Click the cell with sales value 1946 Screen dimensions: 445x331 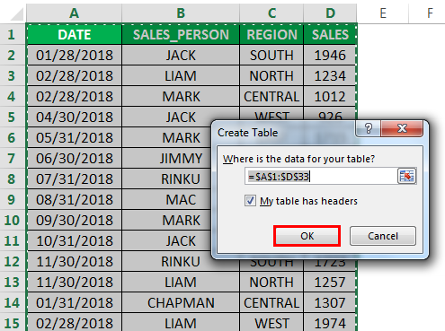[x=330, y=56]
